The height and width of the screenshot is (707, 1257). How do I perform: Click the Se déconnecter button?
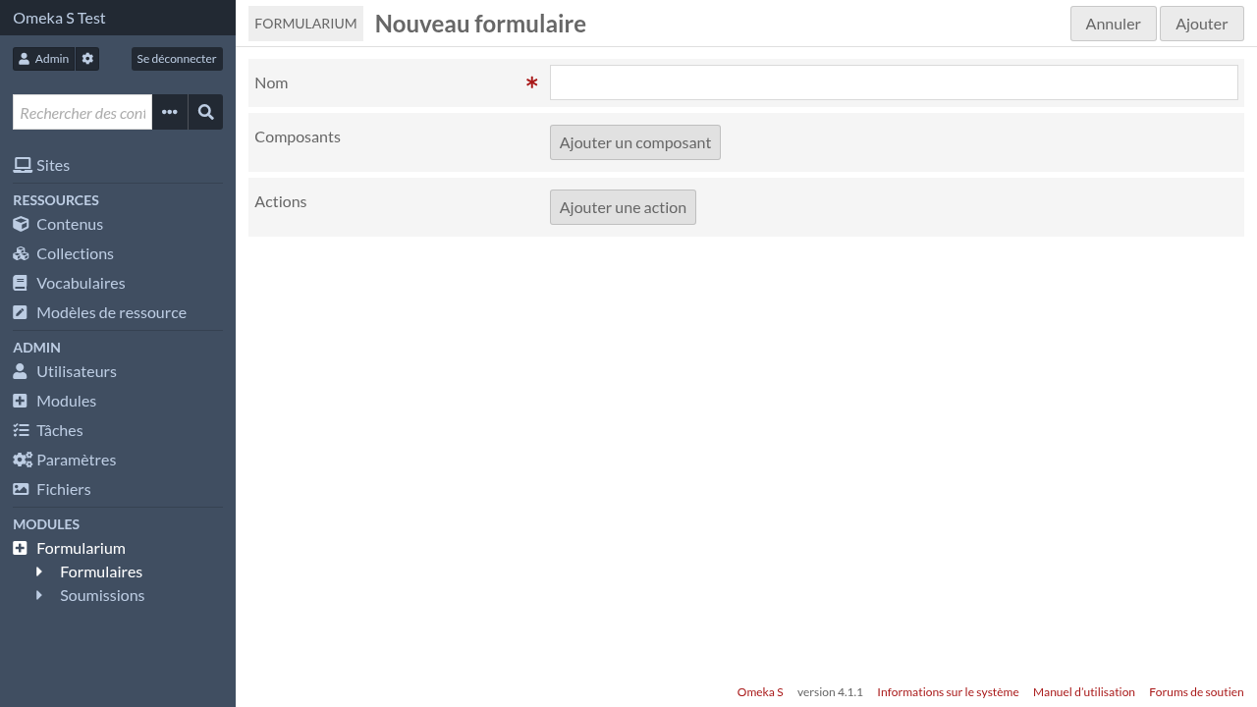tap(177, 58)
